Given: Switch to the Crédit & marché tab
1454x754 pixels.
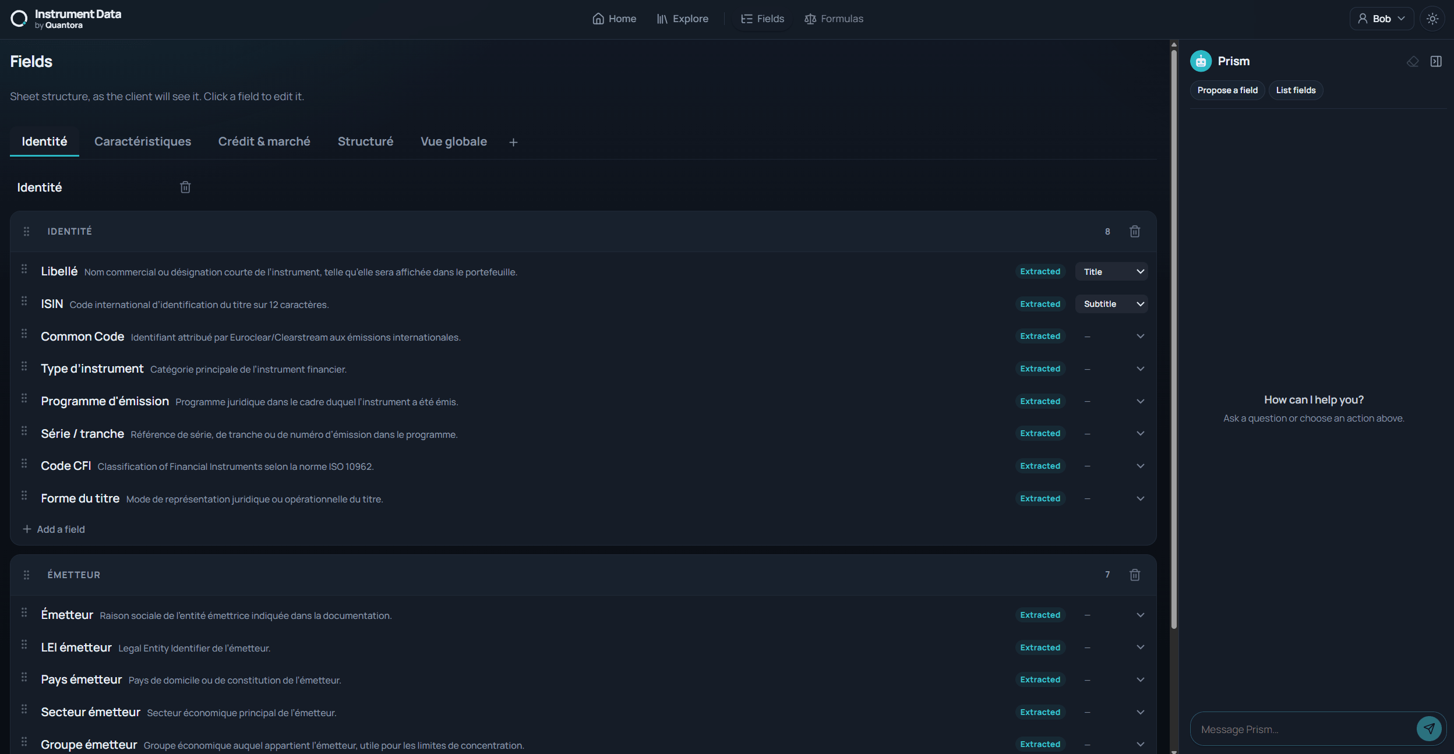Looking at the screenshot, I should coord(264,141).
